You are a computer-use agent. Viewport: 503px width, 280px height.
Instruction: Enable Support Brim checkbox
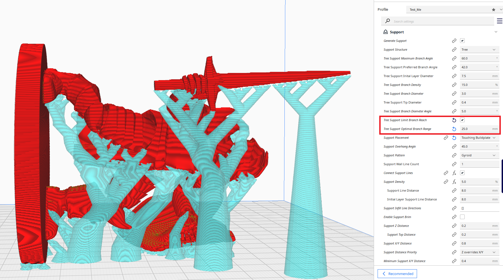click(x=462, y=217)
